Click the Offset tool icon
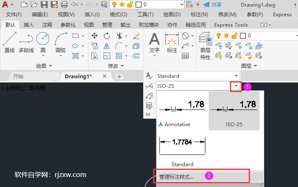This screenshot has width=298, height=187. click(136, 56)
